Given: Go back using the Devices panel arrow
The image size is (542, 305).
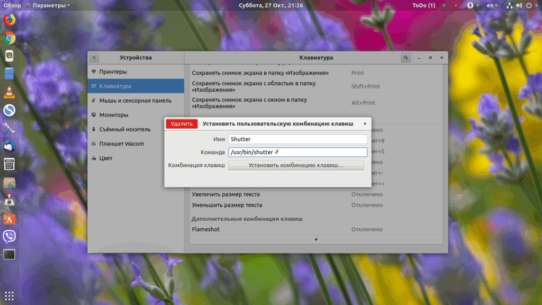Looking at the screenshot, I should pos(94,58).
